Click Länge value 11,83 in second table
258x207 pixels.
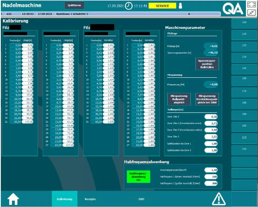[68, 79]
